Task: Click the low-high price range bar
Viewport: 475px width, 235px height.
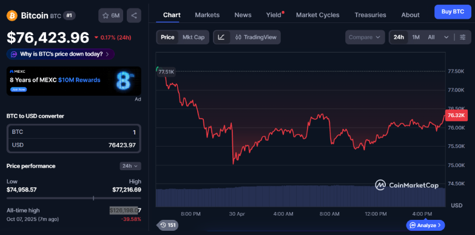Action: (x=73, y=198)
